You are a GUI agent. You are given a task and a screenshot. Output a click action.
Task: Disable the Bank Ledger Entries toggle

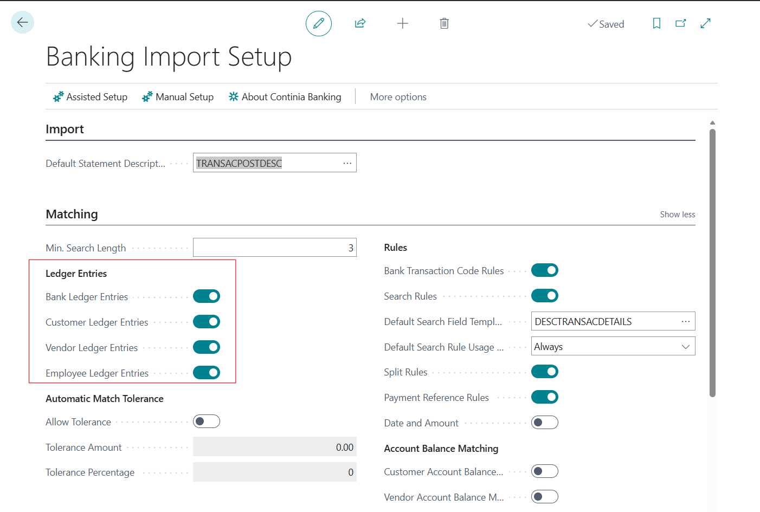207,296
